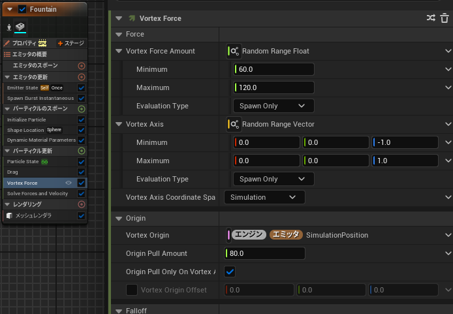Disable the Drag module checkbox

point(82,172)
